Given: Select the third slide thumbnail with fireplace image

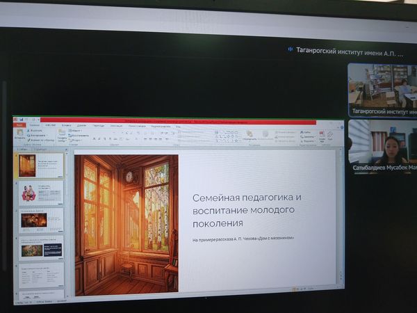Looking at the screenshot, I should [x=41, y=220].
